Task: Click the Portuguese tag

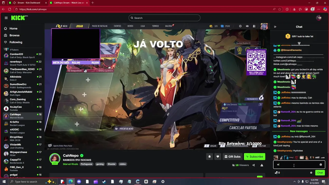Action: [x=86, y=164]
